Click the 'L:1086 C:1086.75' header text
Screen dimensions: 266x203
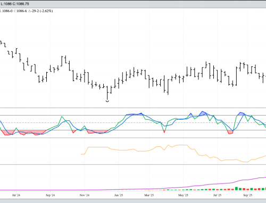click(15, 4)
